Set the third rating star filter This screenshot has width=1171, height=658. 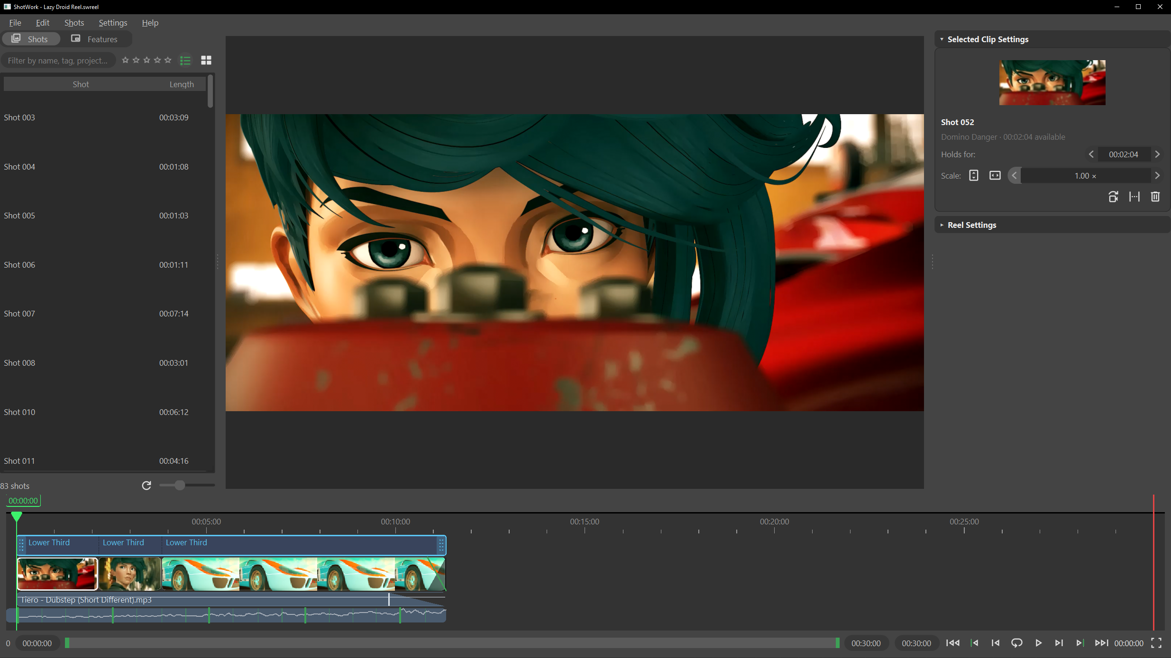[x=146, y=60]
